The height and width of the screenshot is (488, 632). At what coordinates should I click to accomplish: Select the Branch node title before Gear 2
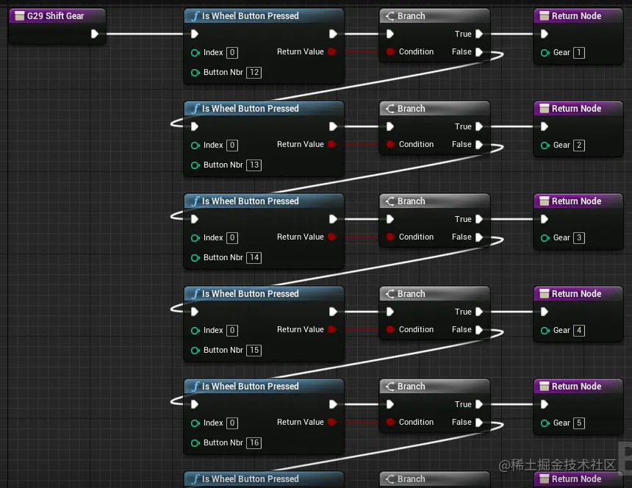[411, 109]
